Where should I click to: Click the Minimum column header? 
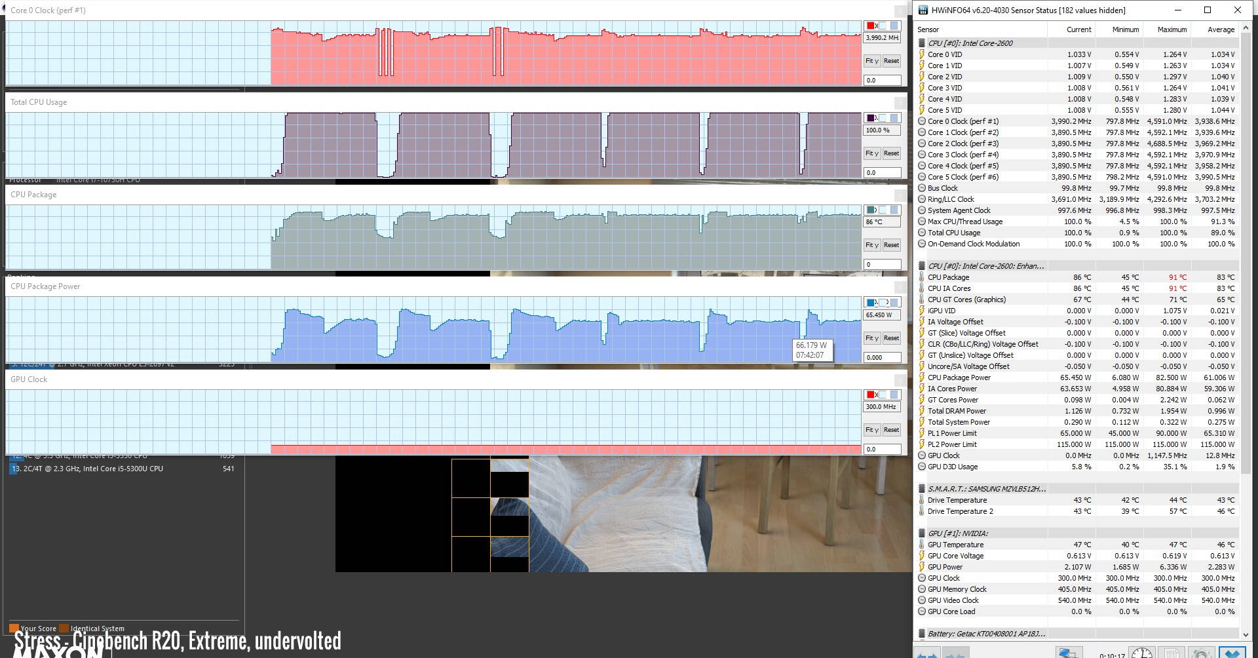1118,29
